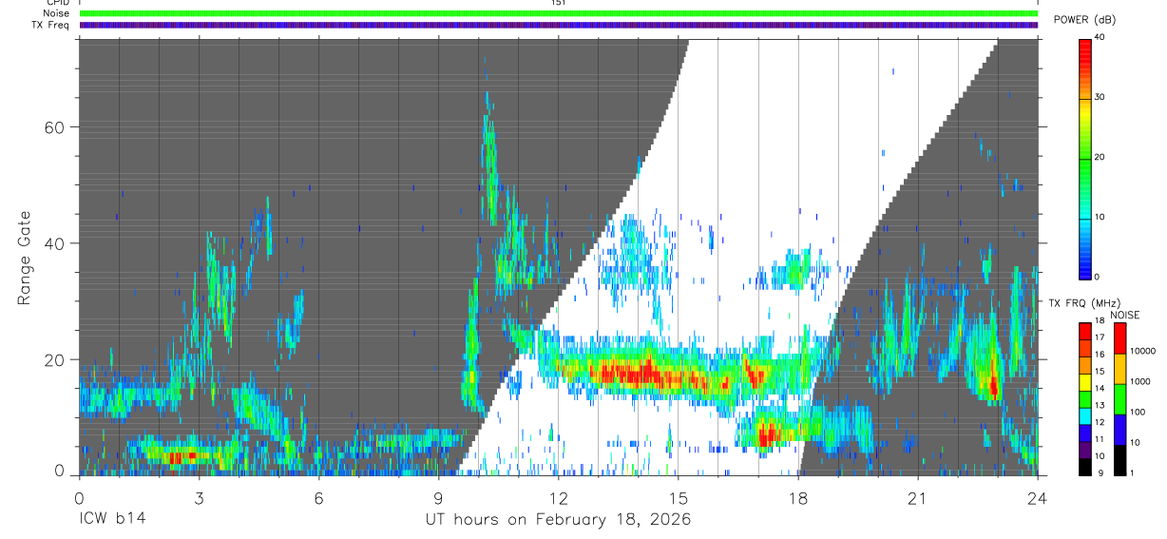
Task: Click the 'TX Freq' row label at top left
Action: (52, 25)
